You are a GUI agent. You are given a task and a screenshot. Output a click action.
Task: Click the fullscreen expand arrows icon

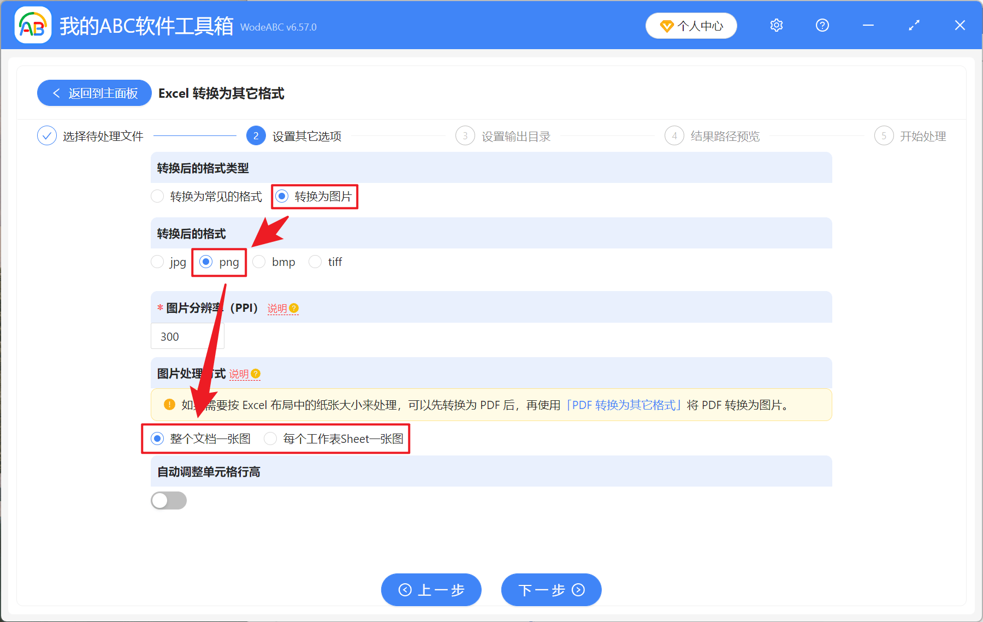[914, 25]
